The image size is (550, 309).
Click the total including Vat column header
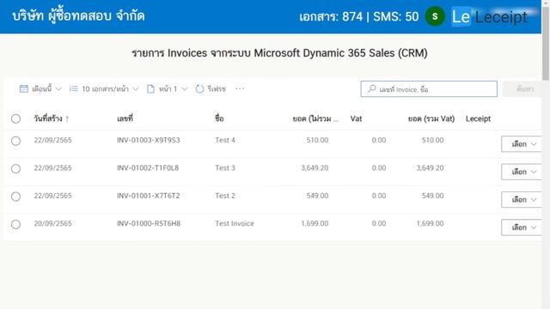click(x=431, y=118)
